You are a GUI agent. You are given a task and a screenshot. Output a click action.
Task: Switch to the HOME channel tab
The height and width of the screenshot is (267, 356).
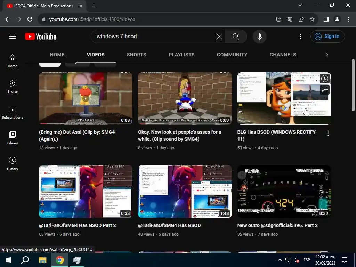click(x=57, y=55)
